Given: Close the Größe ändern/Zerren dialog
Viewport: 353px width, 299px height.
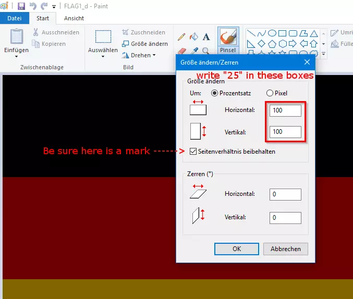Looking at the screenshot, I should click(x=307, y=62).
